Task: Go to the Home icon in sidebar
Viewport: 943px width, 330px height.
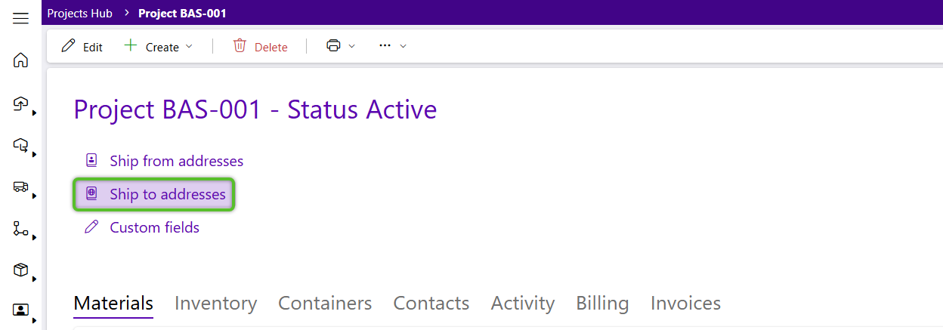Action: [21, 60]
